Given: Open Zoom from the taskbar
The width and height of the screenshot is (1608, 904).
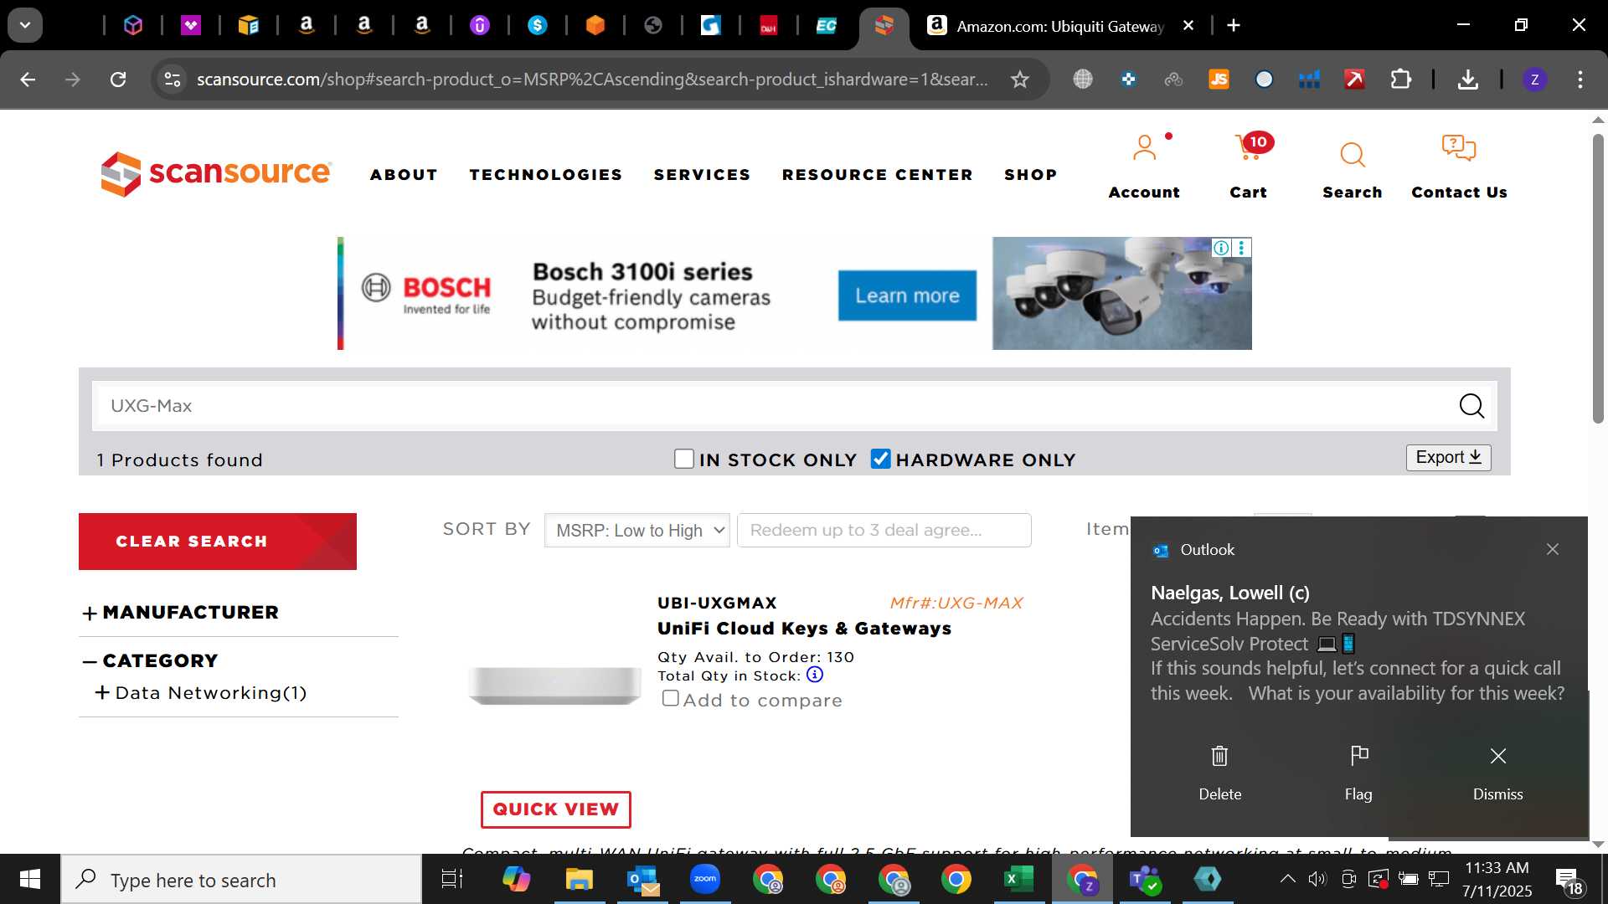Looking at the screenshot, I should tap(704, 879).
